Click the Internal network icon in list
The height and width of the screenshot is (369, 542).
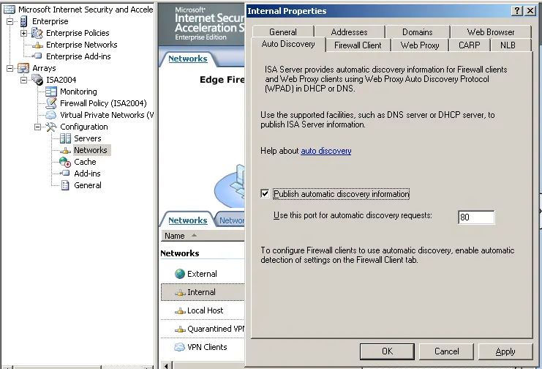point(180,293)
